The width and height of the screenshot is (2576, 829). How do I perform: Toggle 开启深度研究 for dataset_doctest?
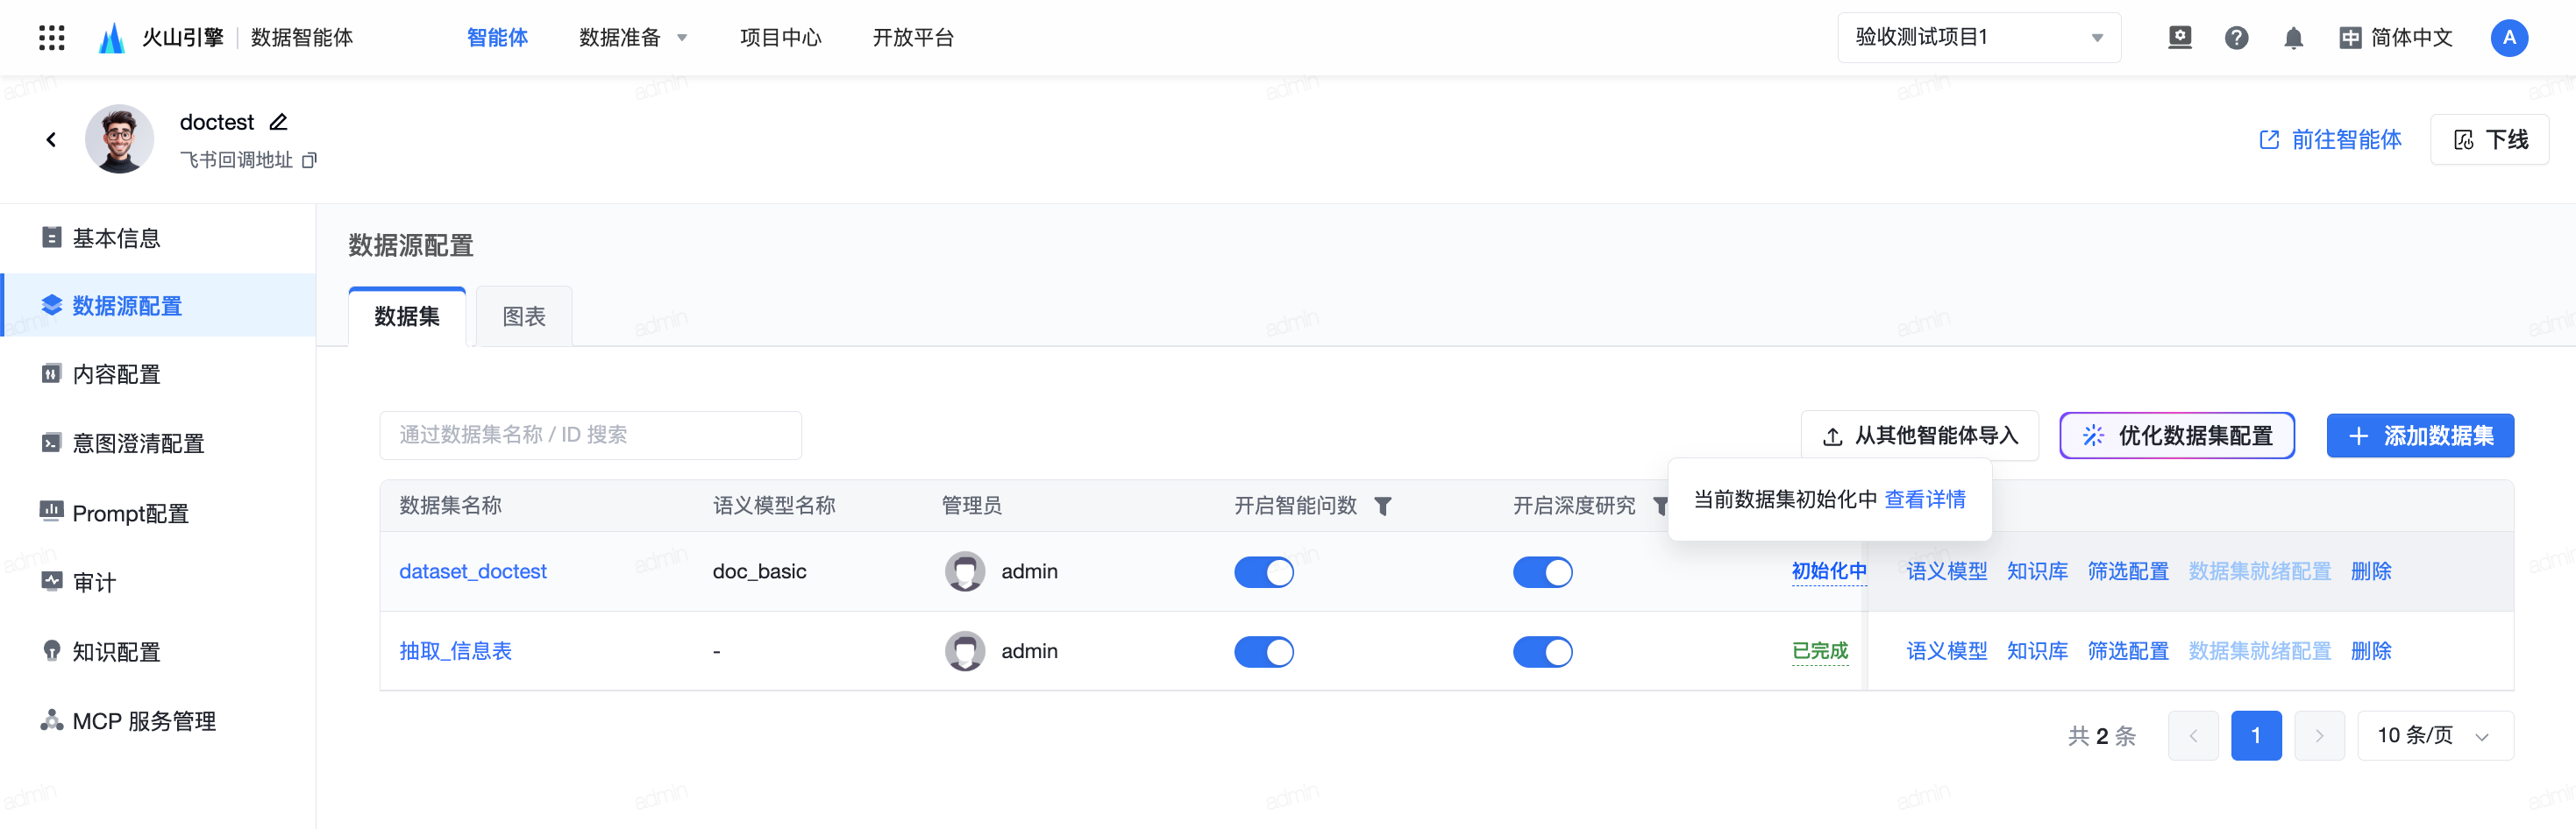pos(1542,572)
